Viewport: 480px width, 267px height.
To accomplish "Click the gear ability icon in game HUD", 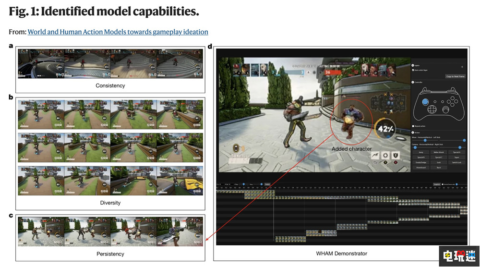I will tap(385, 155).
